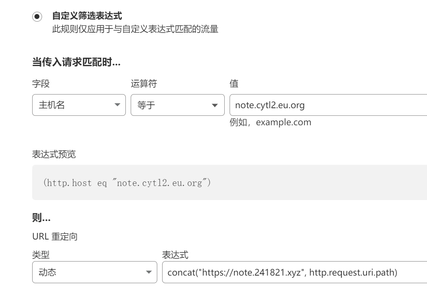
Task: Click the 表达式预览 label
Action: click(x=54, y=154)
